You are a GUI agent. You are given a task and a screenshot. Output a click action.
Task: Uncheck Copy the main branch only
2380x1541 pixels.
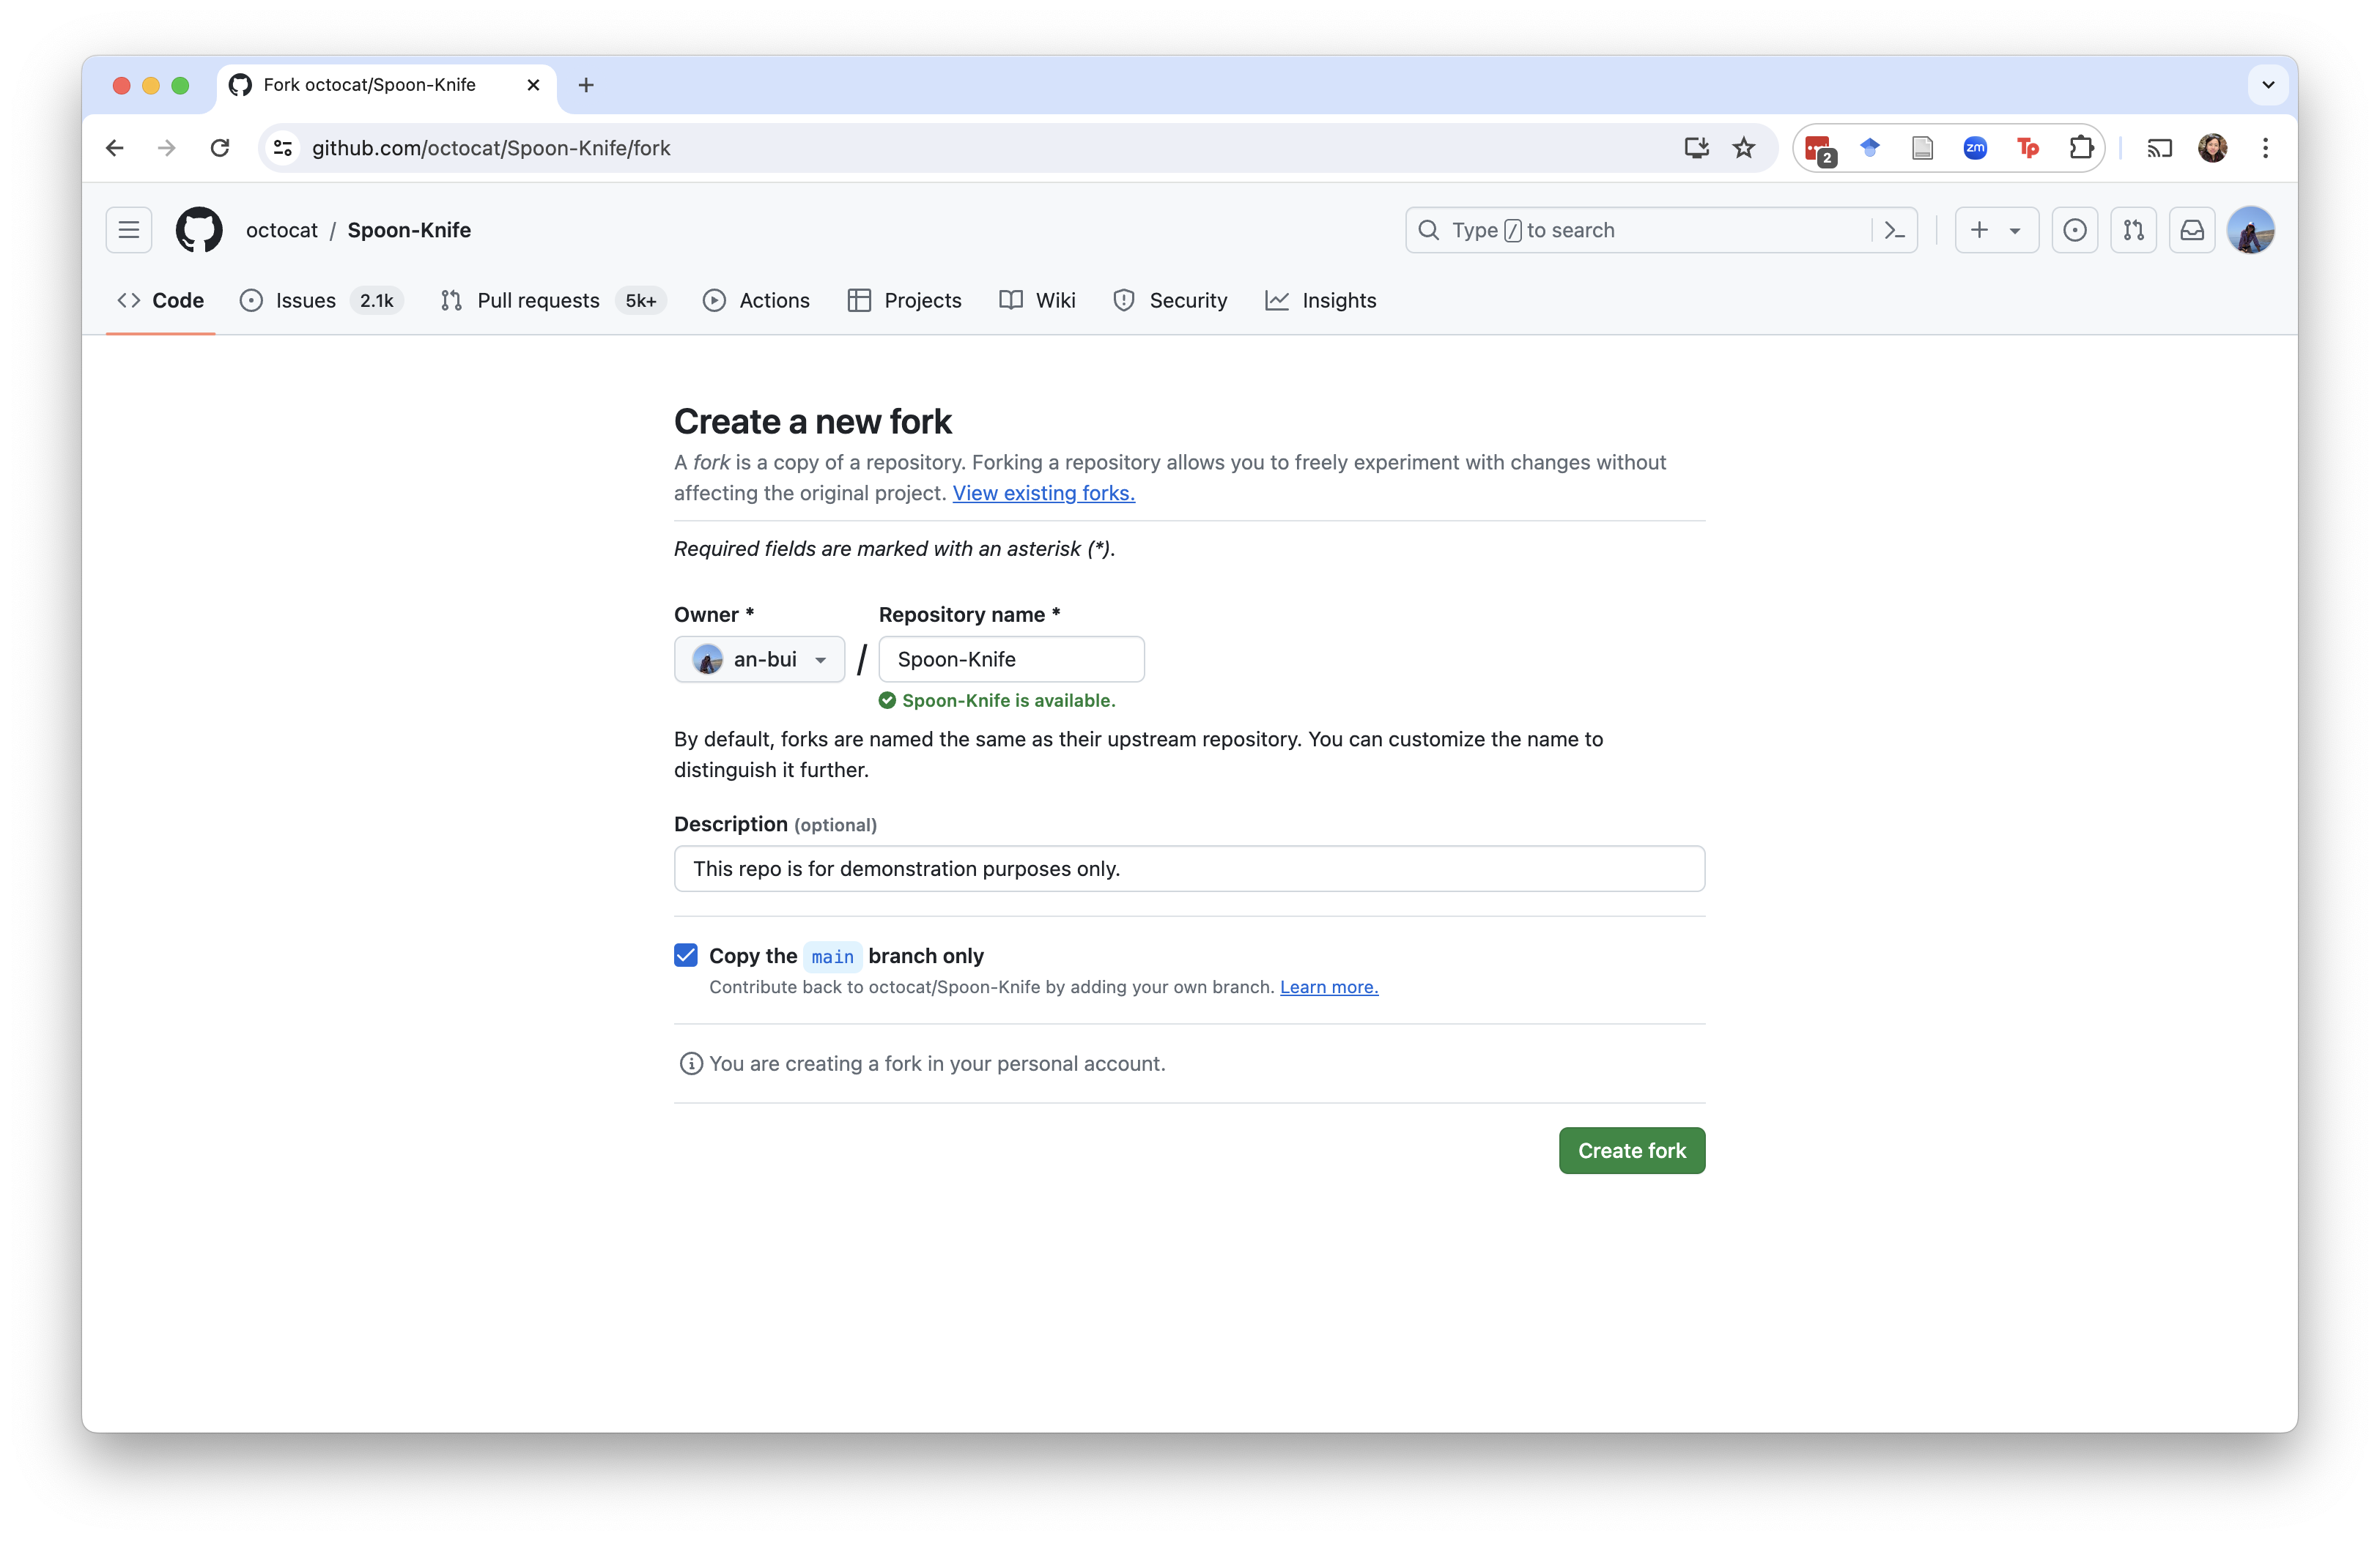pyautogui.click(x=686, y=955)
